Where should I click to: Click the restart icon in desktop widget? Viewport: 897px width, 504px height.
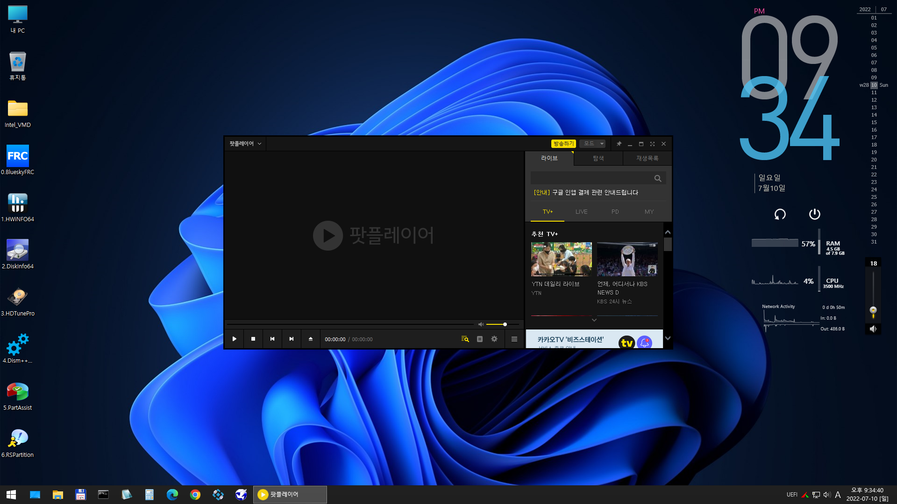(780, 214)
